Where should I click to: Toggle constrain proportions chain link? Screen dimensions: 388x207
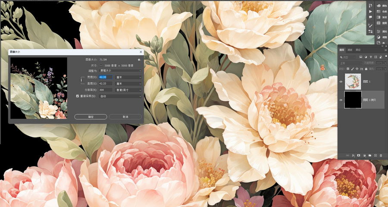click(x=81, y=80)
